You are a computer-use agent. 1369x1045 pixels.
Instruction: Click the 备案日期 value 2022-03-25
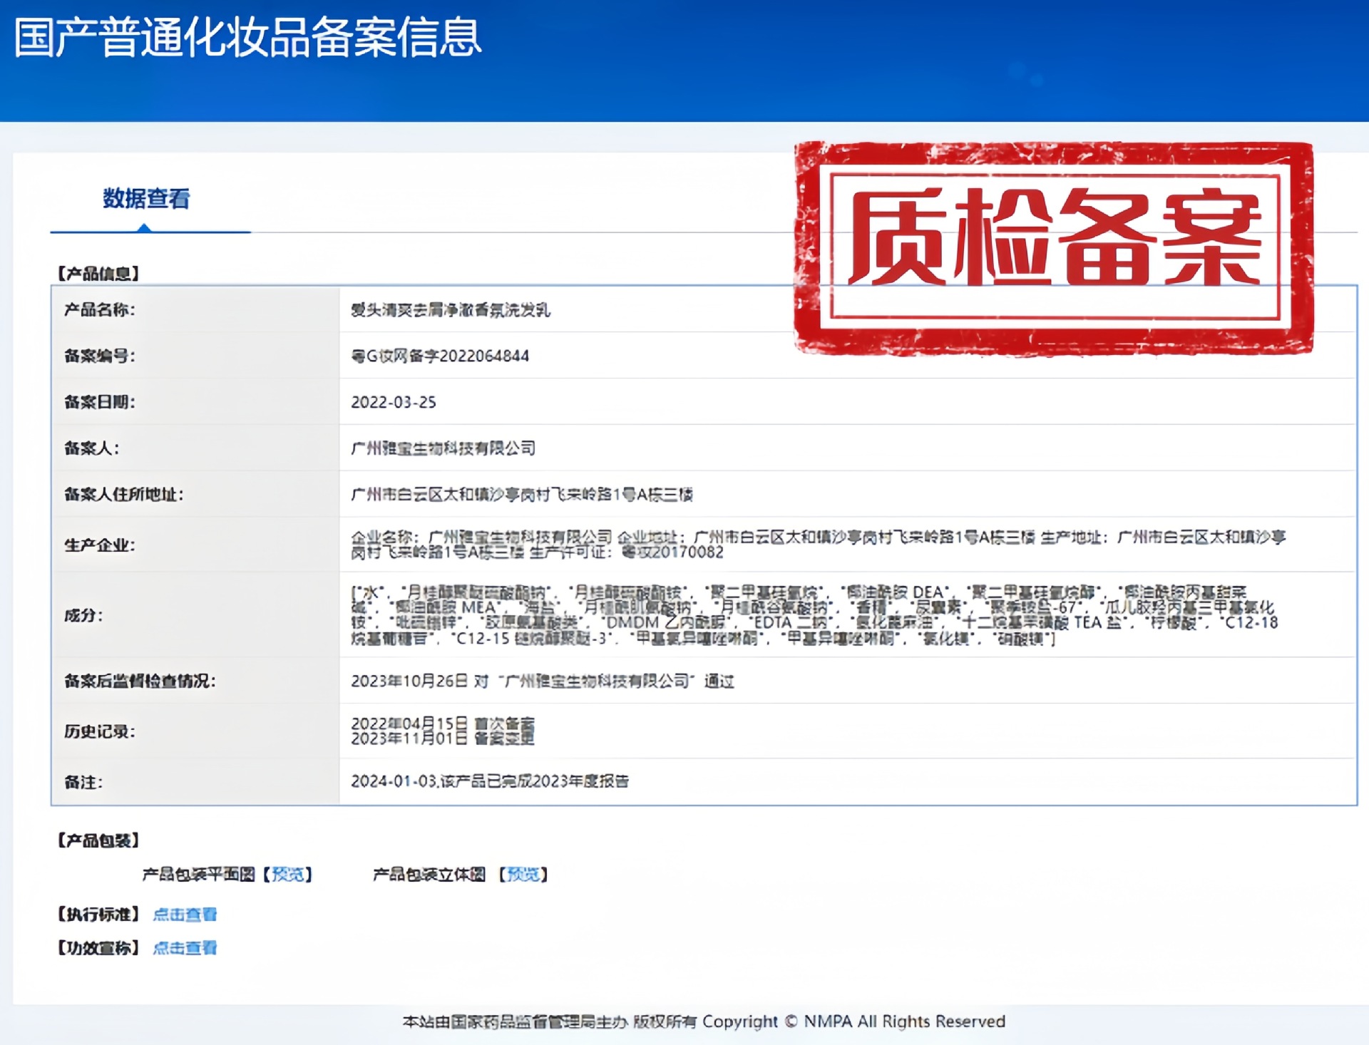click(393, 402)
